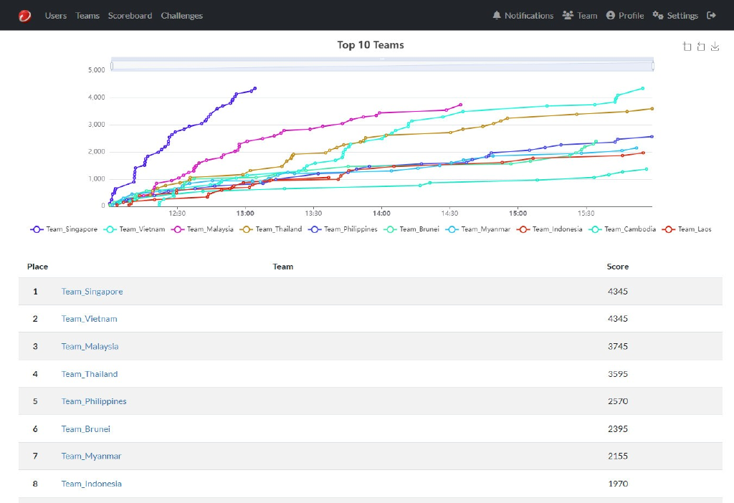Open Settings with the gears icon
This screenshot has height=503, width=734.
[x=675, y=16]
